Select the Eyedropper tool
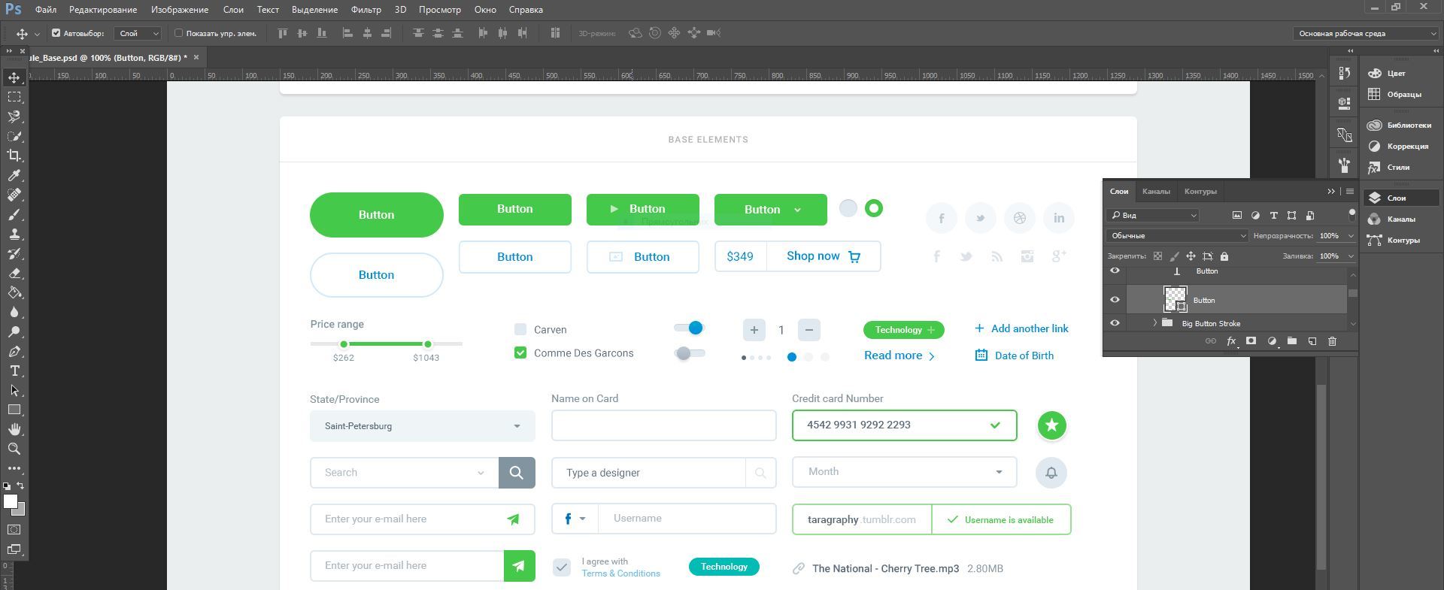The width and height of the screenshot is (1444, 590). tap(14, 175)
